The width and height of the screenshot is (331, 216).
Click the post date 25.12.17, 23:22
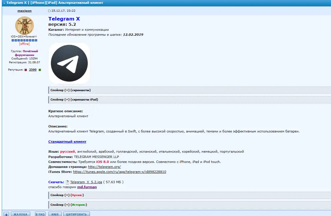[63, 11]
